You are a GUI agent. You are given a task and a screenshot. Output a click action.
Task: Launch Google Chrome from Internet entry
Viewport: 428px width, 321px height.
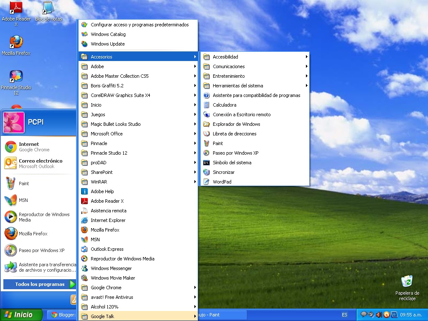38,147
